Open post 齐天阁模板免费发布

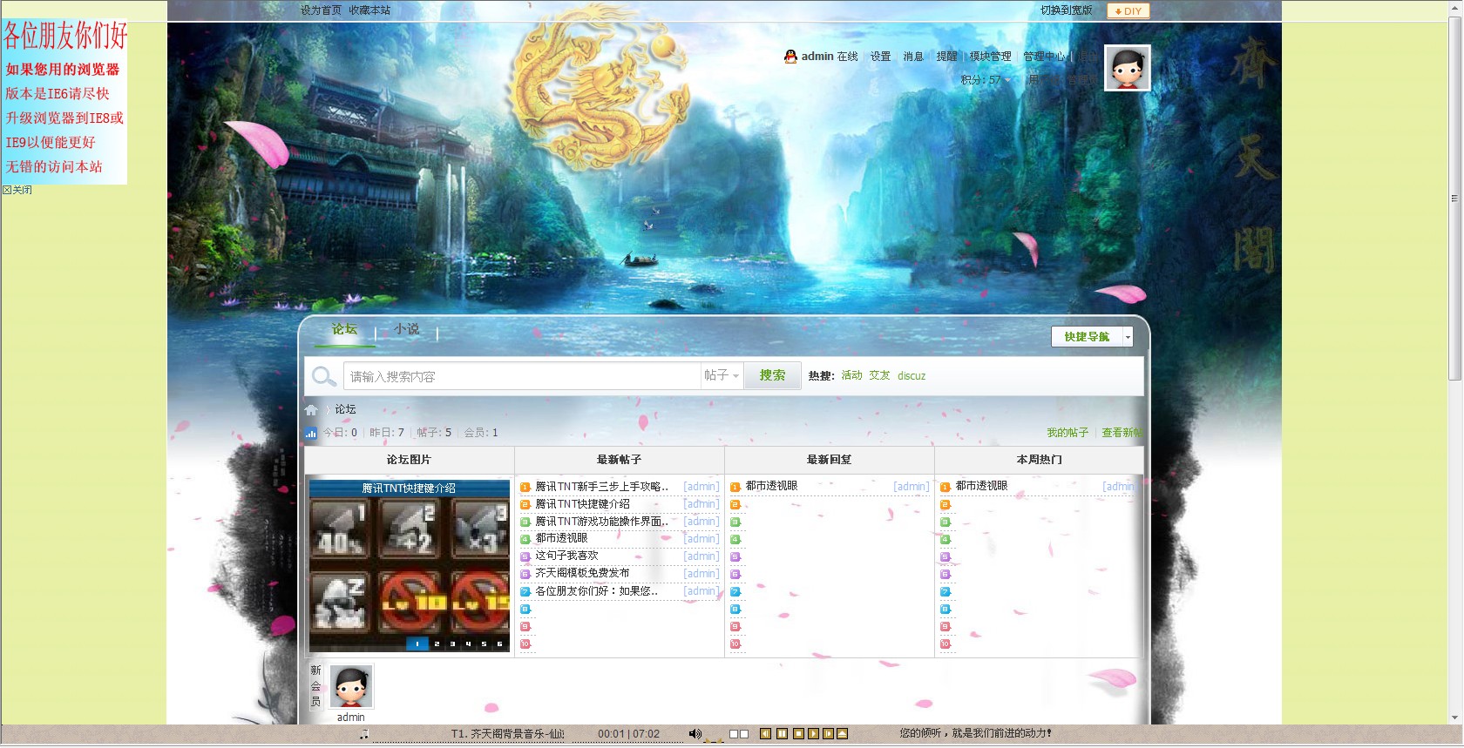[582, 573]
